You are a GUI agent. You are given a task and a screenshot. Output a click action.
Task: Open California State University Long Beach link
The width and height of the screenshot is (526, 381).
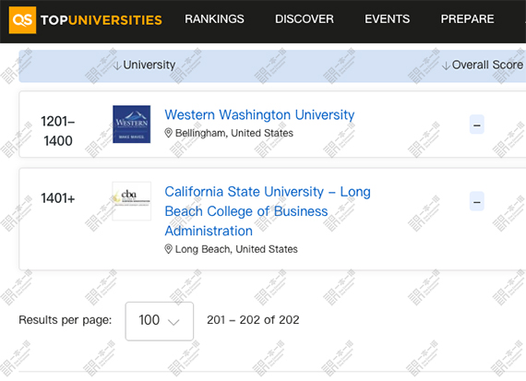(x=268, y=211)
